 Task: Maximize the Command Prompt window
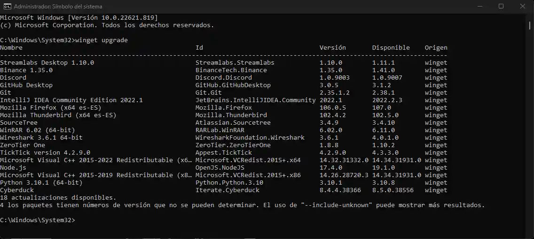501,6
